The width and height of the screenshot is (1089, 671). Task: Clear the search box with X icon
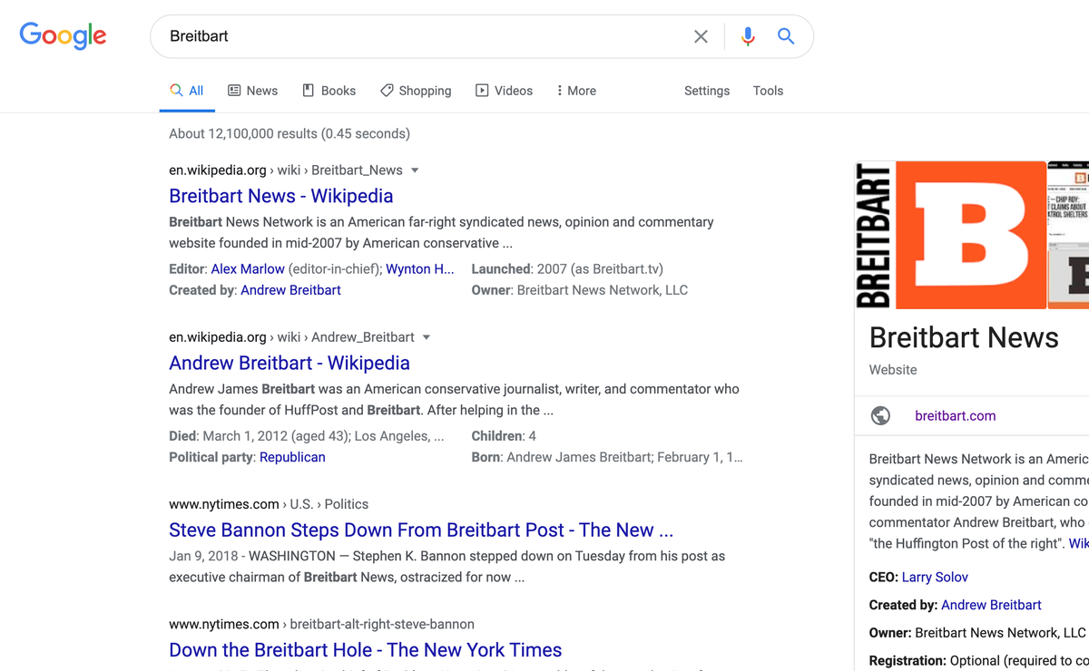(701, 36)
